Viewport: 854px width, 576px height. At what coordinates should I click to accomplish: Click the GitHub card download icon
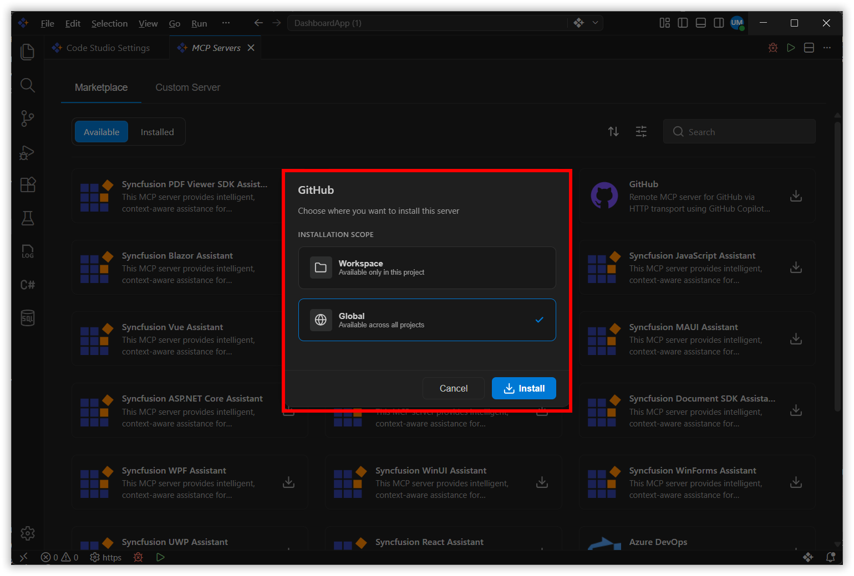[796, 196]
